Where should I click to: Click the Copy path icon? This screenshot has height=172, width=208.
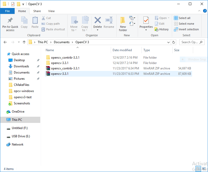coord(43,24)
